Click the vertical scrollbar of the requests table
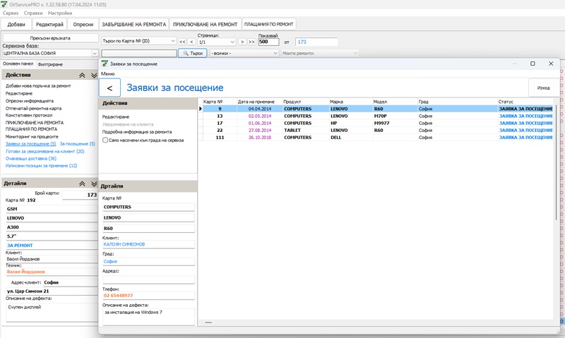The width and height of the screenshot is (565, 338). [556, 163]
